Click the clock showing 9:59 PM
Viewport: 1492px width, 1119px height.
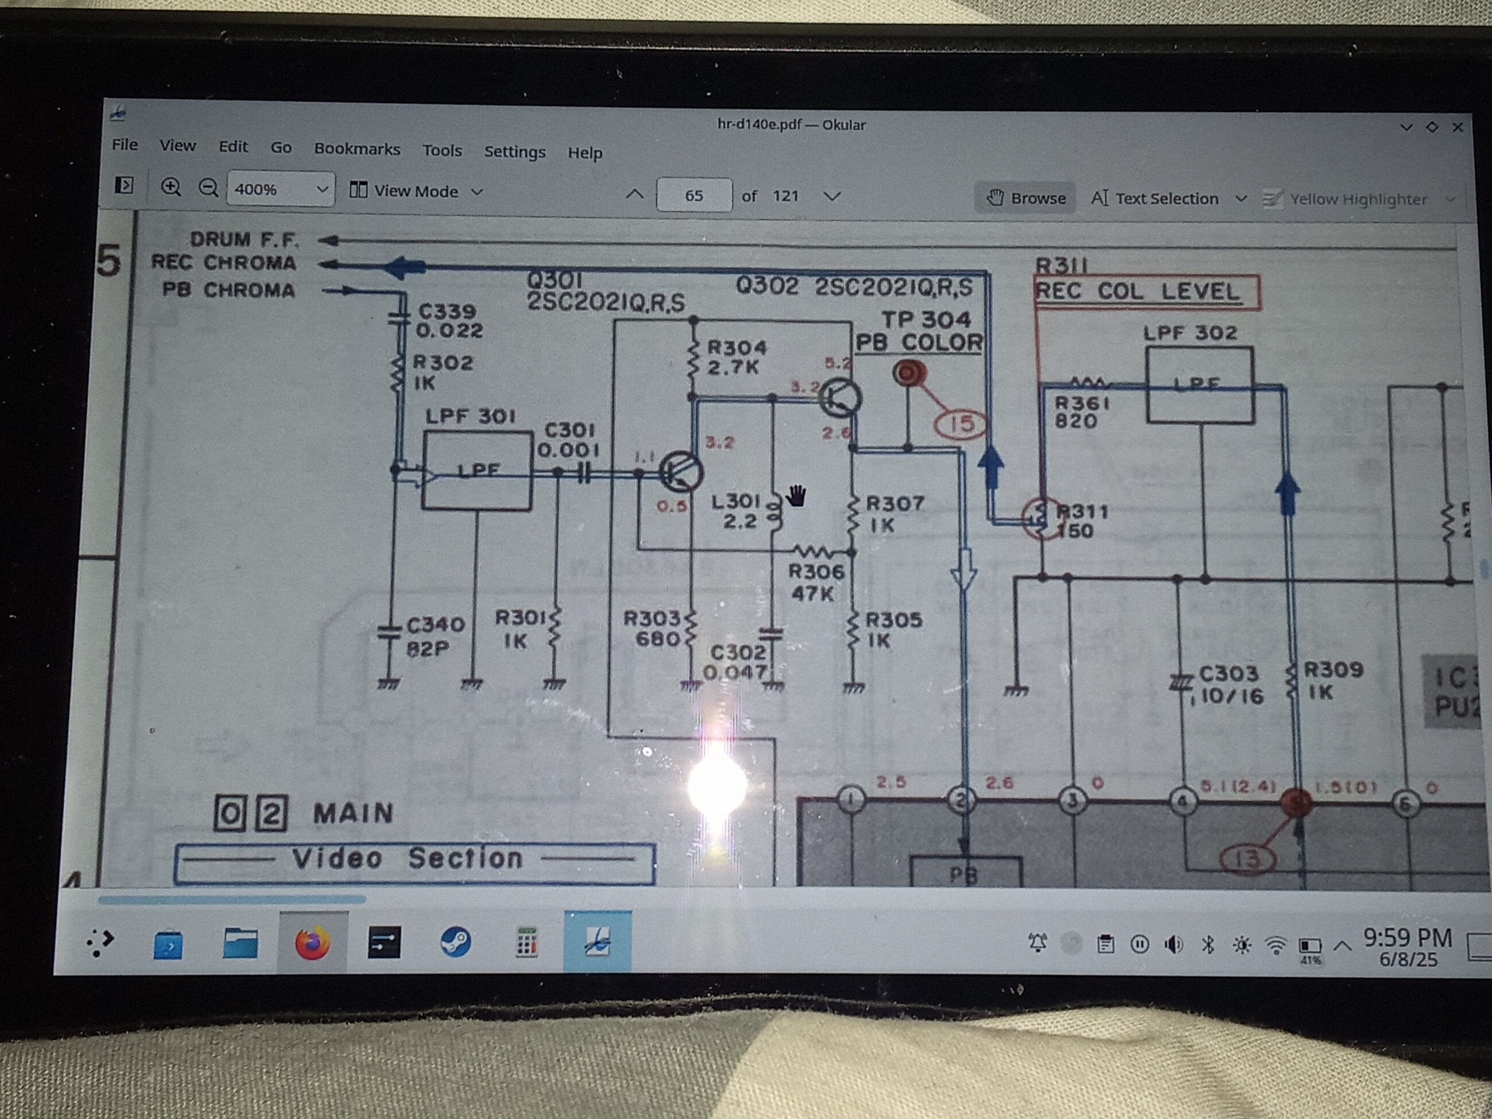tap(1408, 947)
